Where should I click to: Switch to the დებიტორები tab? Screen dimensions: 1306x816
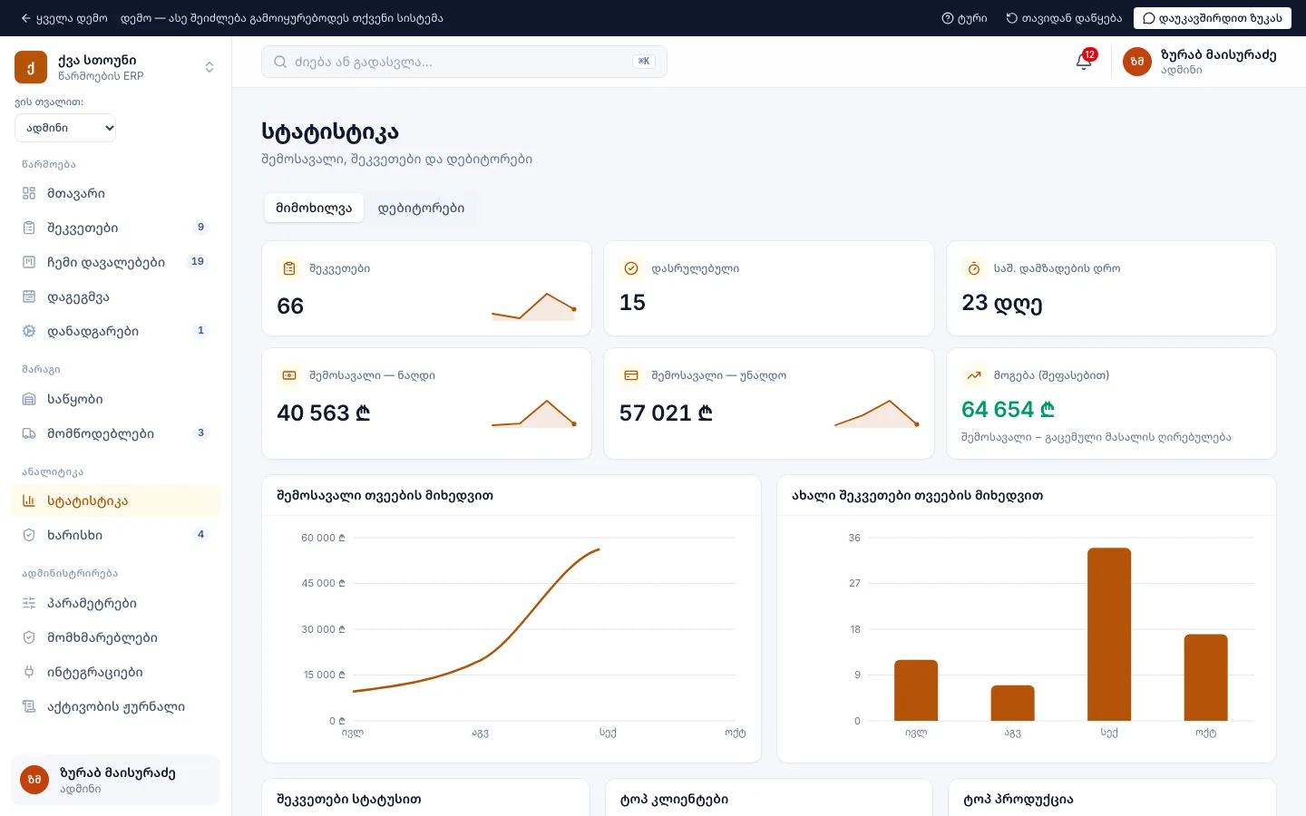(421, 208)
